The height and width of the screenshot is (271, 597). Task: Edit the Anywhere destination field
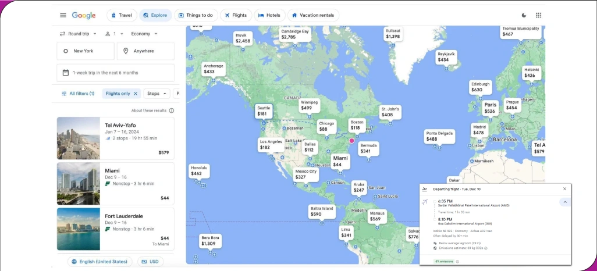point(145,51)
